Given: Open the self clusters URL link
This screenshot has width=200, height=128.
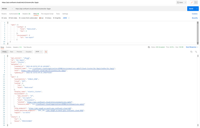Looking at the screenshot, I should point(43,71).
